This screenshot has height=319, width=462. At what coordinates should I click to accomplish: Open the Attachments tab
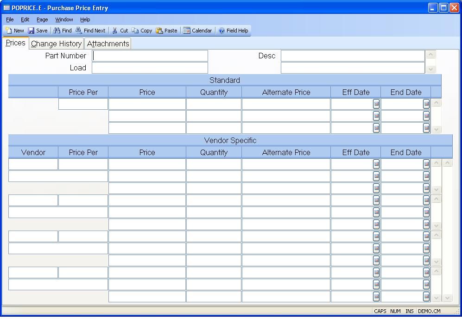click(108, 44)
